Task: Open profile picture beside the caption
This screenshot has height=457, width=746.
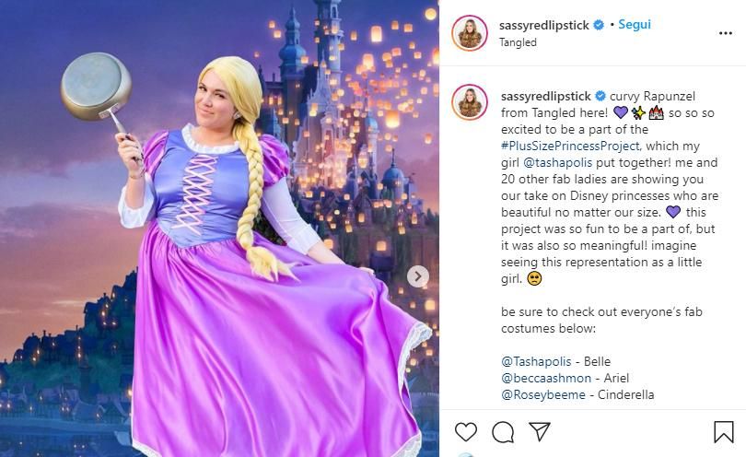Action: tap(470, 102)
